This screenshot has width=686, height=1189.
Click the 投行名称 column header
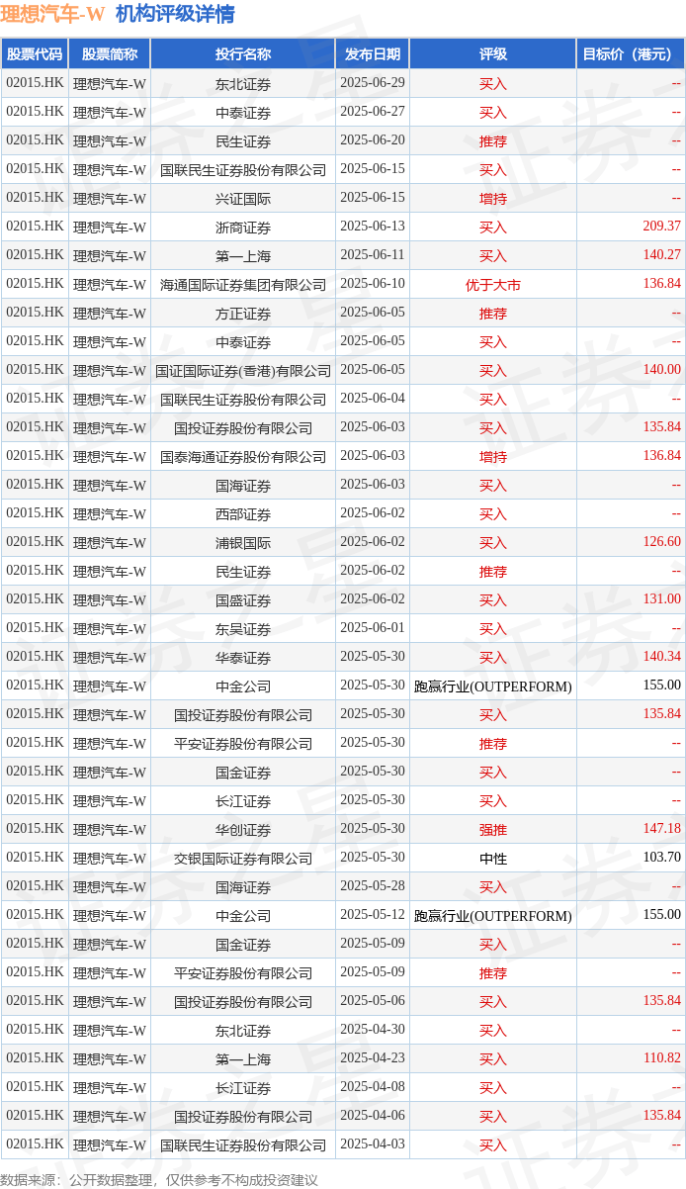click(243, 54)
